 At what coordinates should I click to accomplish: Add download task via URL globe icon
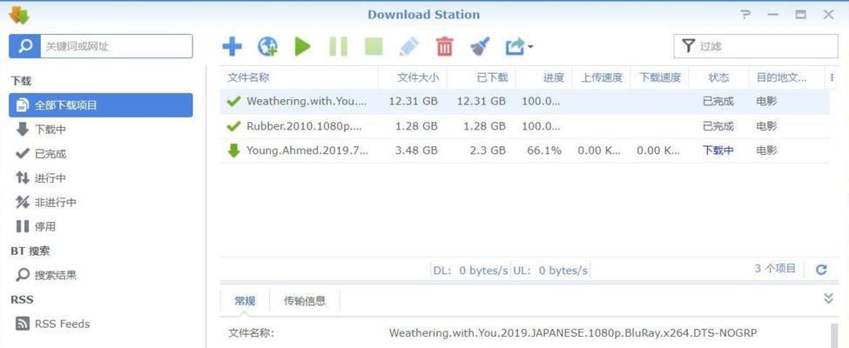pyautogui.click(x=267, y=46)
